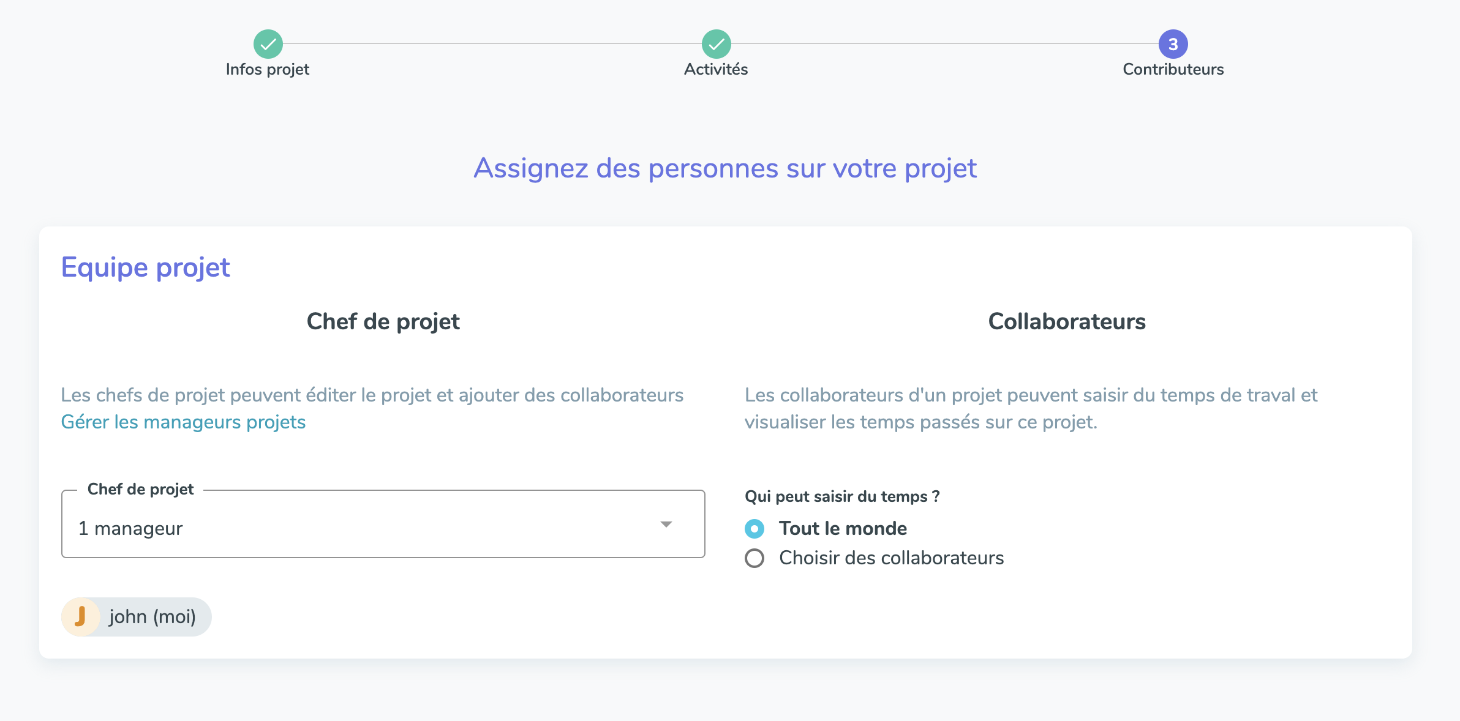Click the Chef de projet column heading
Screen dimensions: 1460x721
point(383,322)
